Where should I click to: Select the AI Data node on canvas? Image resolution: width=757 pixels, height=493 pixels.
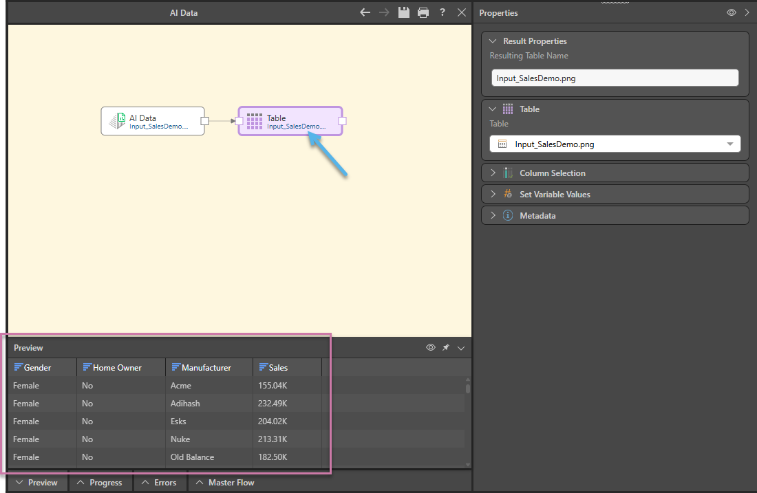[x=153, y=121]
